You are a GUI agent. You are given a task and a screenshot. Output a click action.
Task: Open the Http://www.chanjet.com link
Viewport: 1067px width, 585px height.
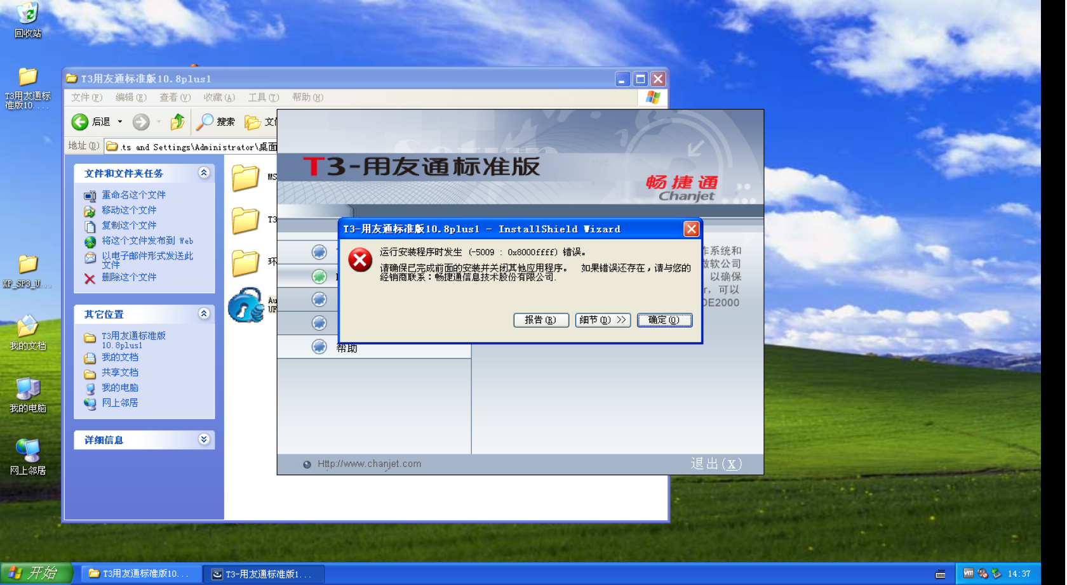pyautogui.click(x=369, y=464)
